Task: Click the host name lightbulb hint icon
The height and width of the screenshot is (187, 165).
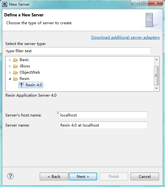Action: 58,113
